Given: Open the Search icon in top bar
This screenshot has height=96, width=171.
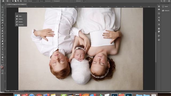Looking at the screenshot, I should coord(161,1).
